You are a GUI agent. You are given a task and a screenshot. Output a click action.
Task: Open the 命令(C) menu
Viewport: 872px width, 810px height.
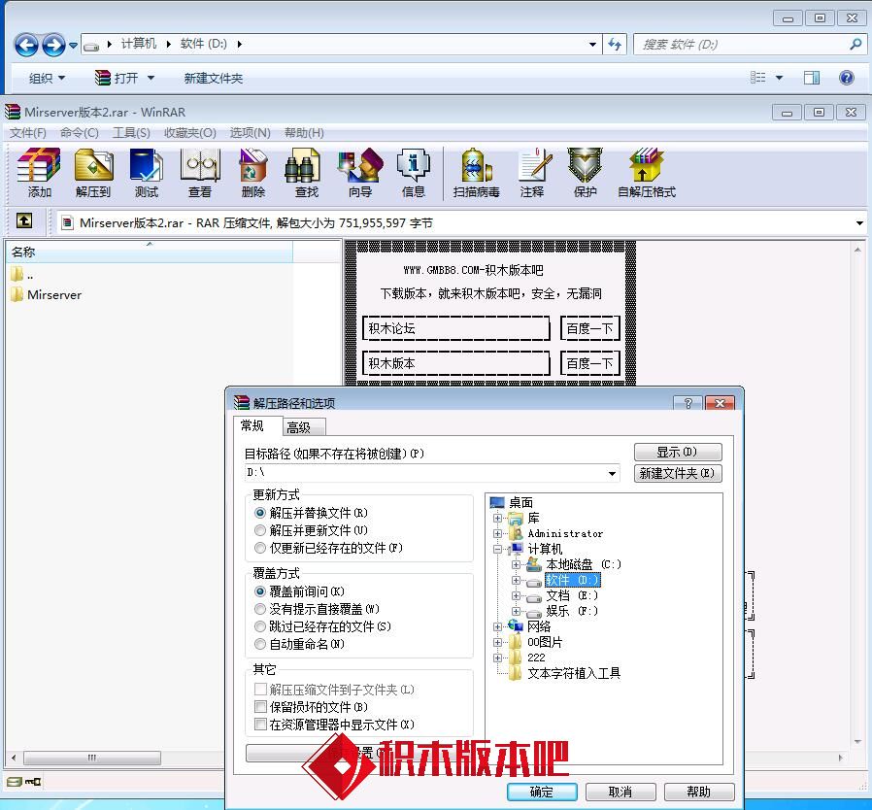click(79, 132)
